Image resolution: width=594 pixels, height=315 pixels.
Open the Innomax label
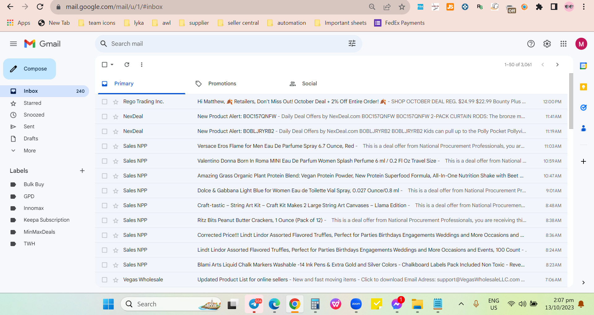(34, 208)
